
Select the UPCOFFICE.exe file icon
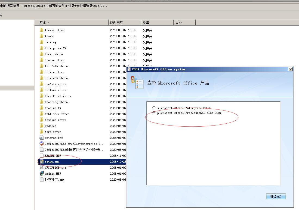click(41, 168)
